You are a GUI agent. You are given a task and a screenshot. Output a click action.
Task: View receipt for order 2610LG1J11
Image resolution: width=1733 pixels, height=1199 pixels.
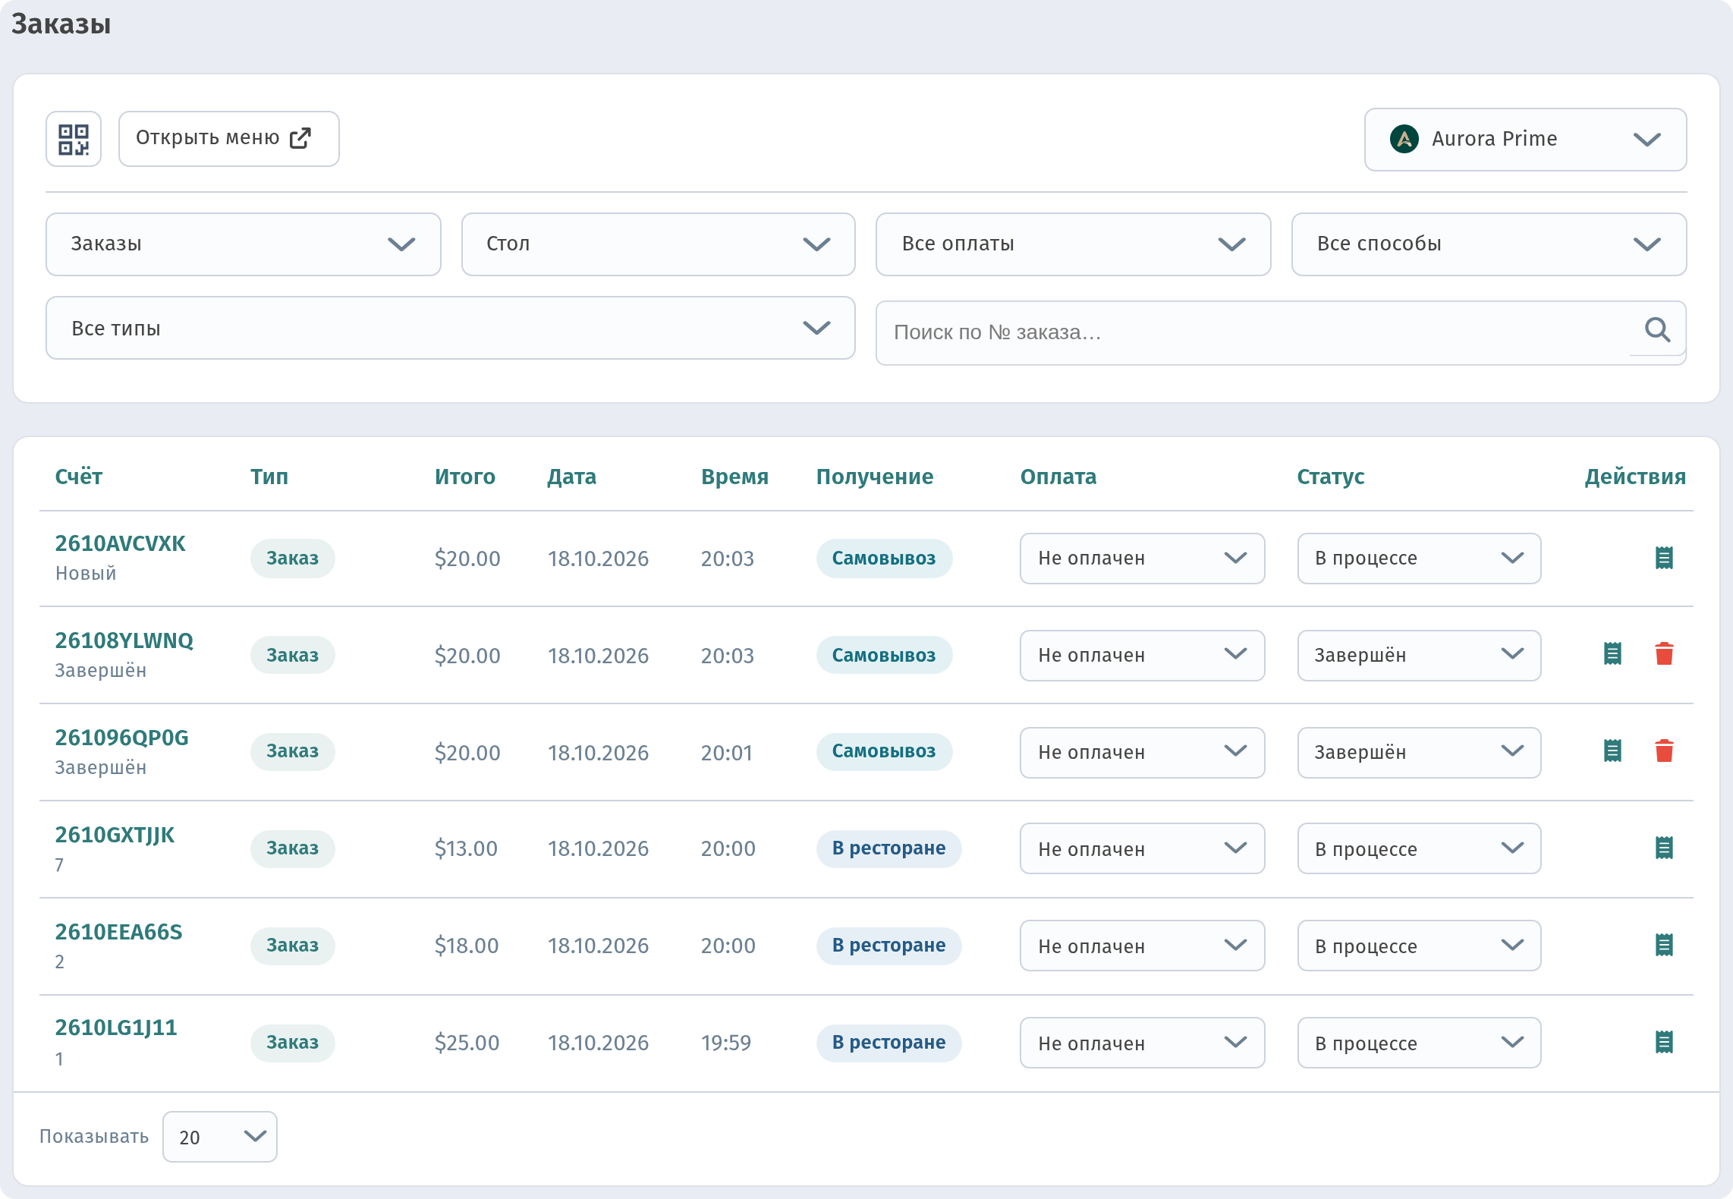1664,1042
